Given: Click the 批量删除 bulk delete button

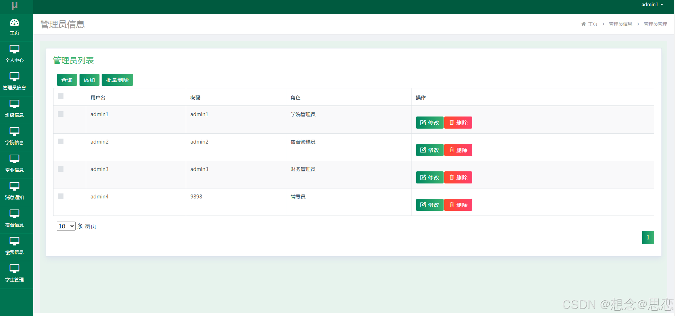Looking at the screenshot, I should point(117,80).
